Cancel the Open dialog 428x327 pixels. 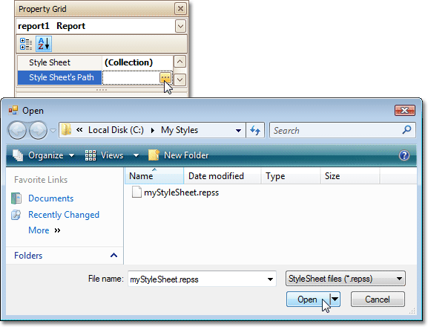coord(378,300)
